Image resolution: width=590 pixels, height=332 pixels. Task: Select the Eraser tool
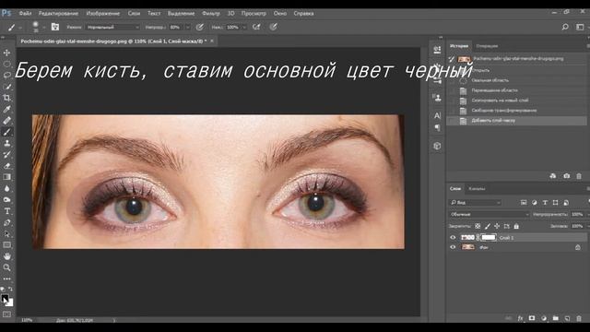coord(6,166)
